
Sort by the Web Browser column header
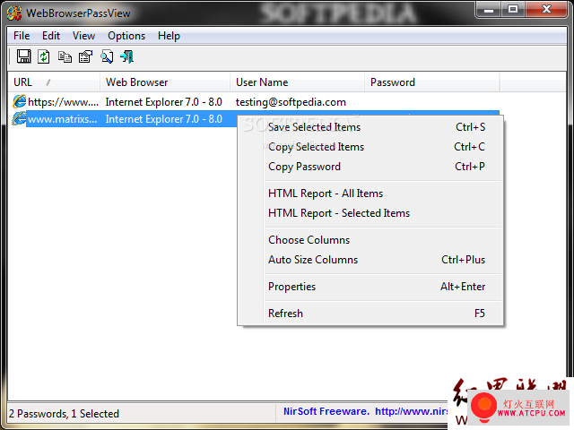(165, 82)
